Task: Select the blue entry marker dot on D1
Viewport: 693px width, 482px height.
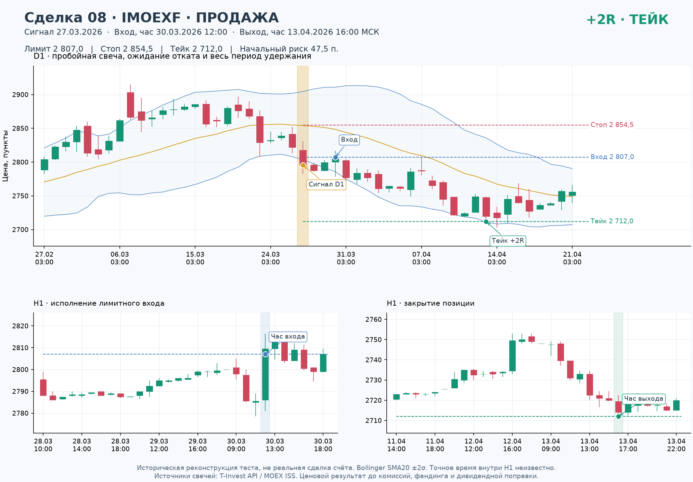Action: point(335,157)
